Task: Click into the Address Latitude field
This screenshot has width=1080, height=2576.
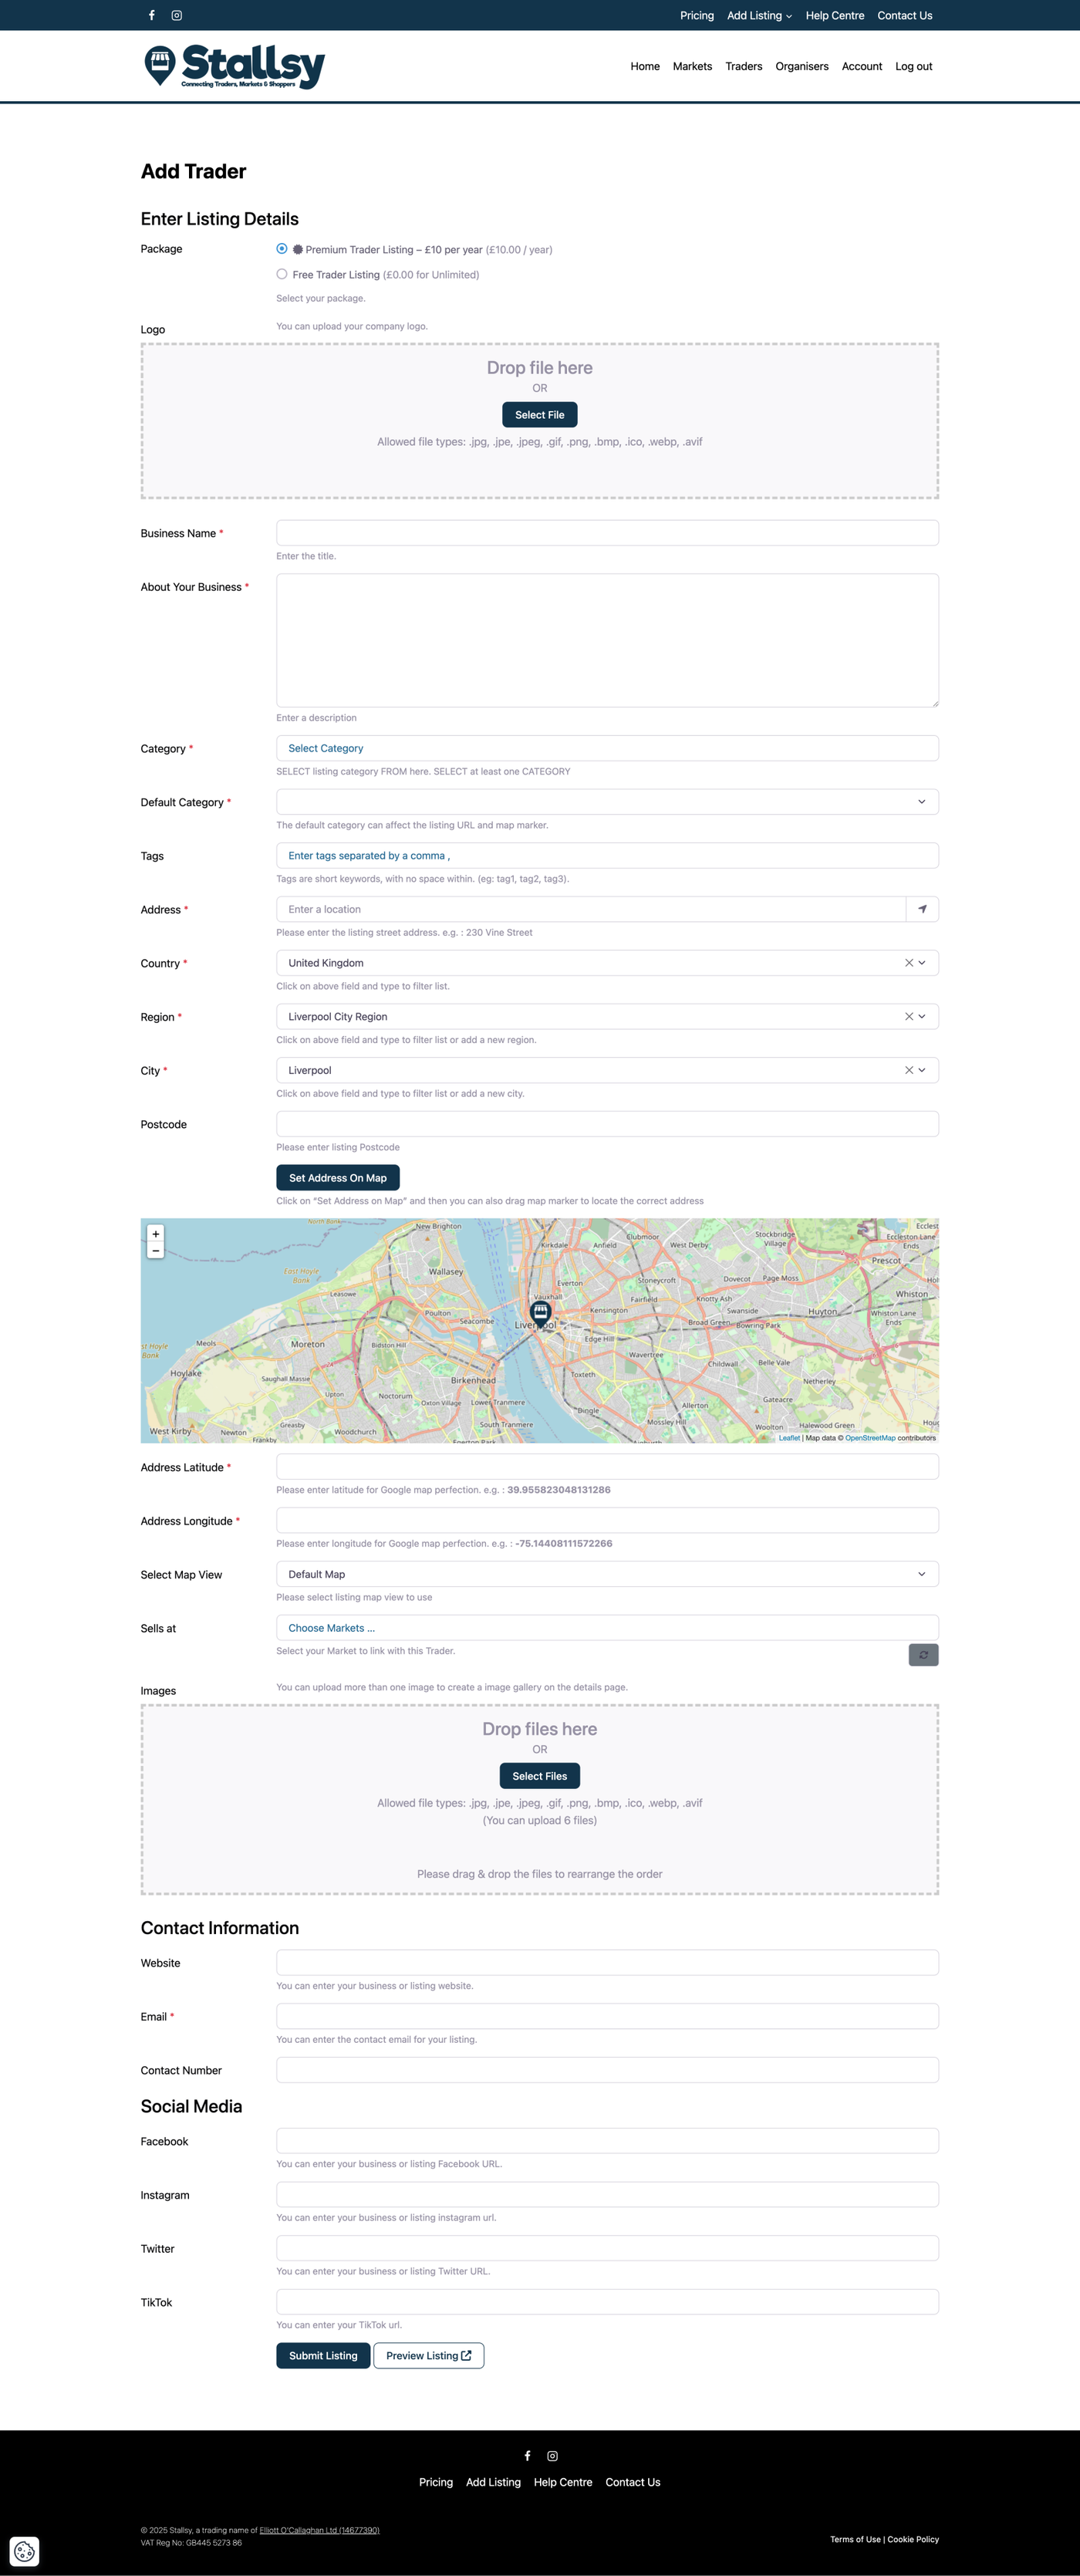Action: point(607,1467)
